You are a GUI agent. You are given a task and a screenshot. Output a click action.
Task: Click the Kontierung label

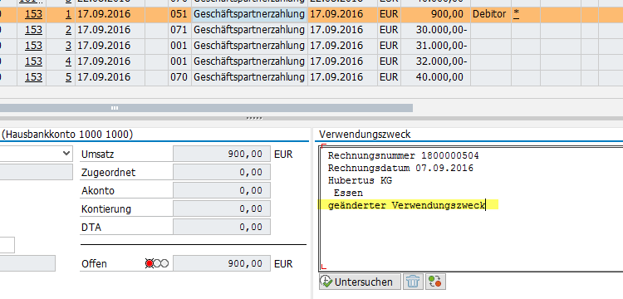coord(106,208)
